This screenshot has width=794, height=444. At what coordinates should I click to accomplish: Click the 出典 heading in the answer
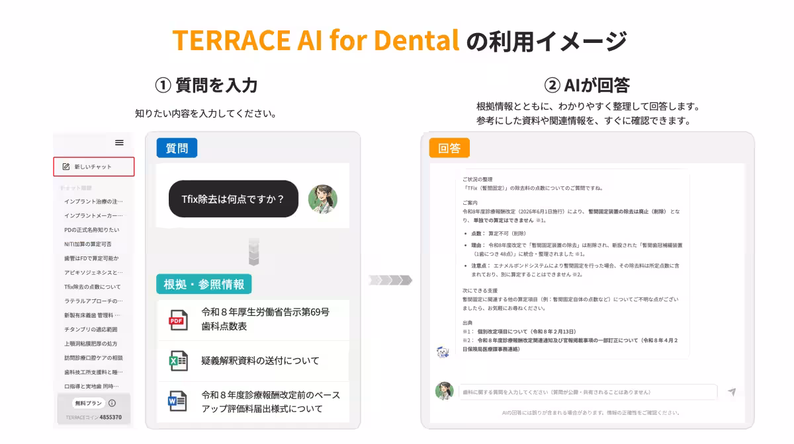pyautogui.click(x=468, y=322)
